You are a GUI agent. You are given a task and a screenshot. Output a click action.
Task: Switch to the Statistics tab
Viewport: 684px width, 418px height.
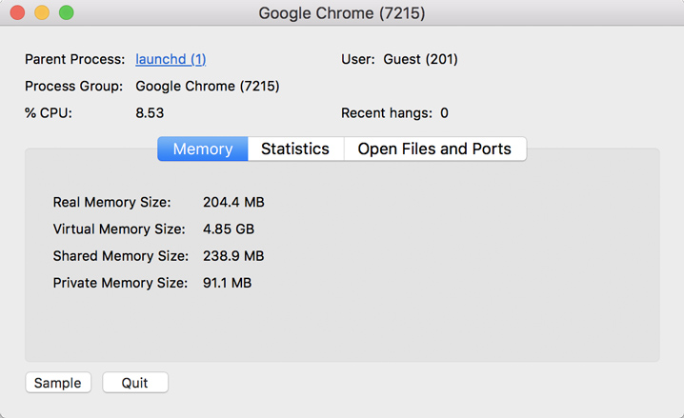tap(295, 149)
